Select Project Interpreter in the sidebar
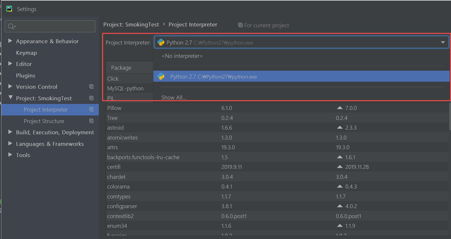 click(x=50, y=109)
